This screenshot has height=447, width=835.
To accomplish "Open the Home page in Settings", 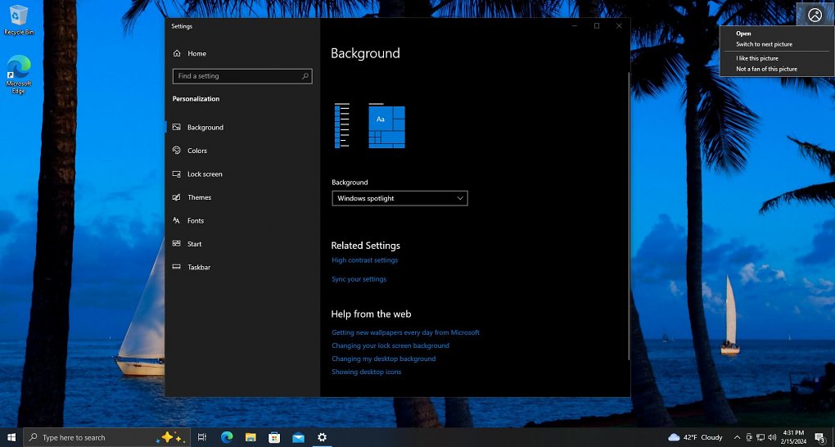I will [190, 53].
